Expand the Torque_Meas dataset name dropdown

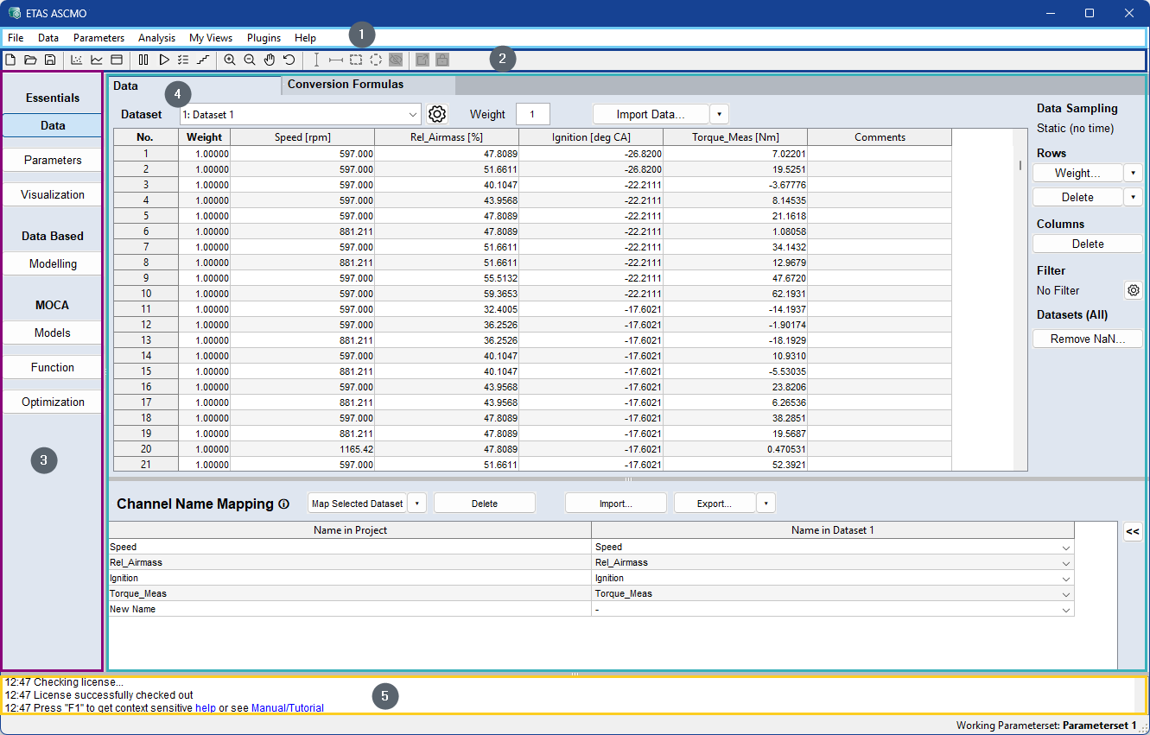[x=1066, y=594]
